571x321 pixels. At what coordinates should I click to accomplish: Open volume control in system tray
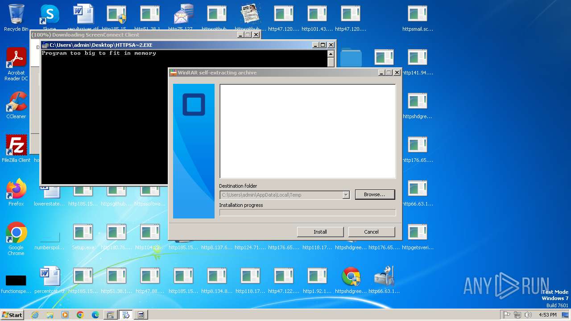[x=528, y=315]
